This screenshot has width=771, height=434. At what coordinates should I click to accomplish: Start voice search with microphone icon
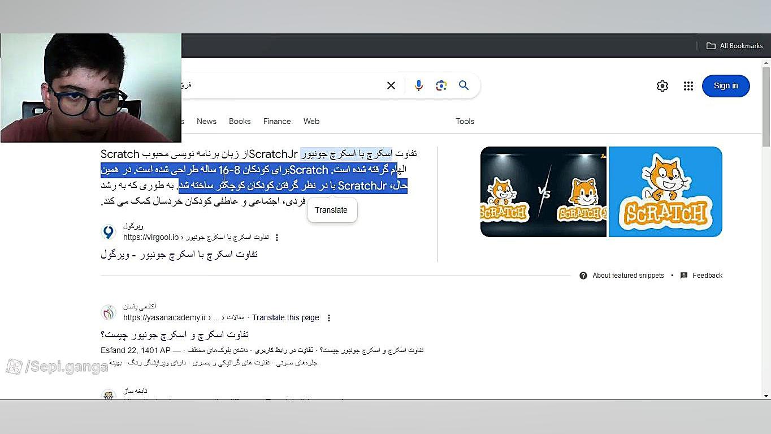click(419, 85)
